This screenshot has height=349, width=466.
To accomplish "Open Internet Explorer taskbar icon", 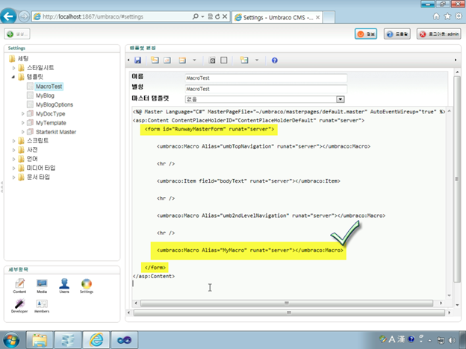I will [x=96, y=340].
